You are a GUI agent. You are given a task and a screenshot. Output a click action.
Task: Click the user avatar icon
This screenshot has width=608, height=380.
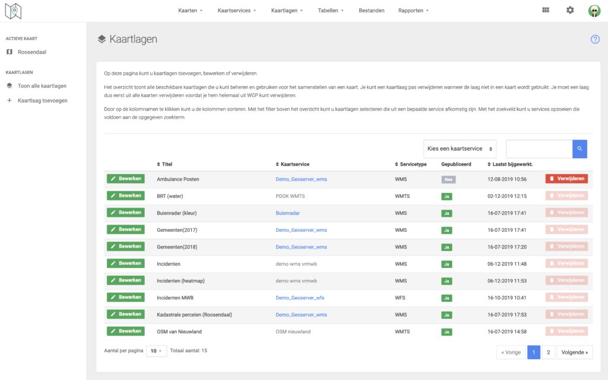[594, 11]
